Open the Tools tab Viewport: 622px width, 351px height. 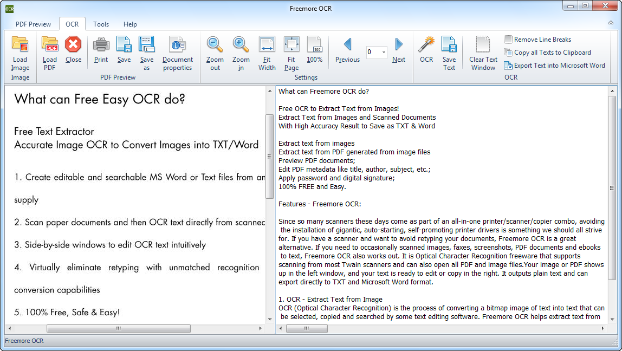point(101,24)
